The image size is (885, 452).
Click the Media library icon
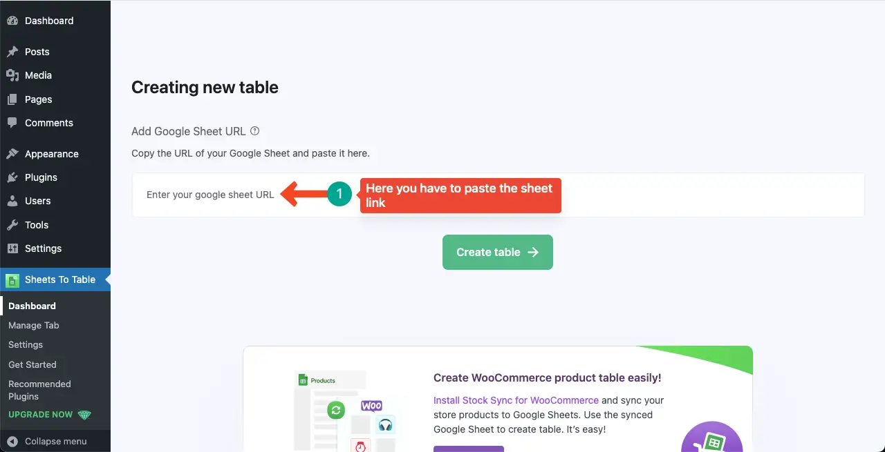click(12, 75)
